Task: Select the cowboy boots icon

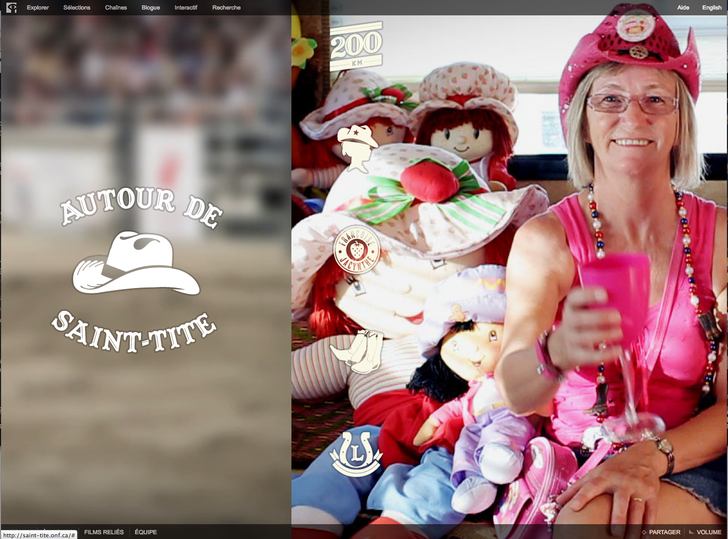Action: tap(357, 351)
